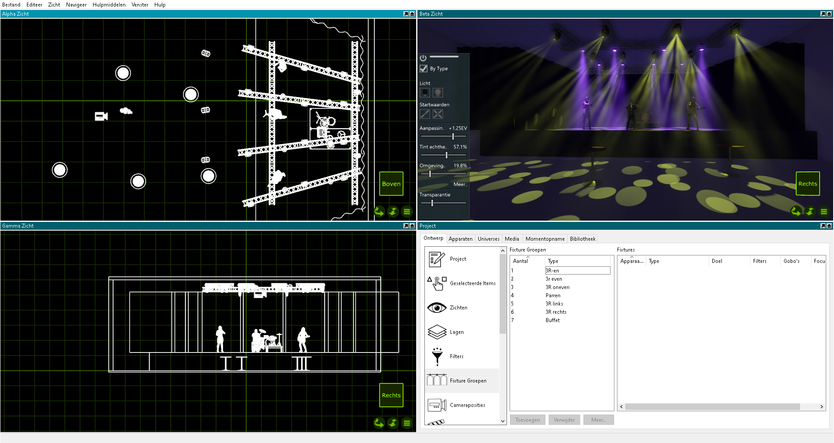Open the Hulpmiddelen menu
Screen dimensions: 834x443
click(109, 5)
